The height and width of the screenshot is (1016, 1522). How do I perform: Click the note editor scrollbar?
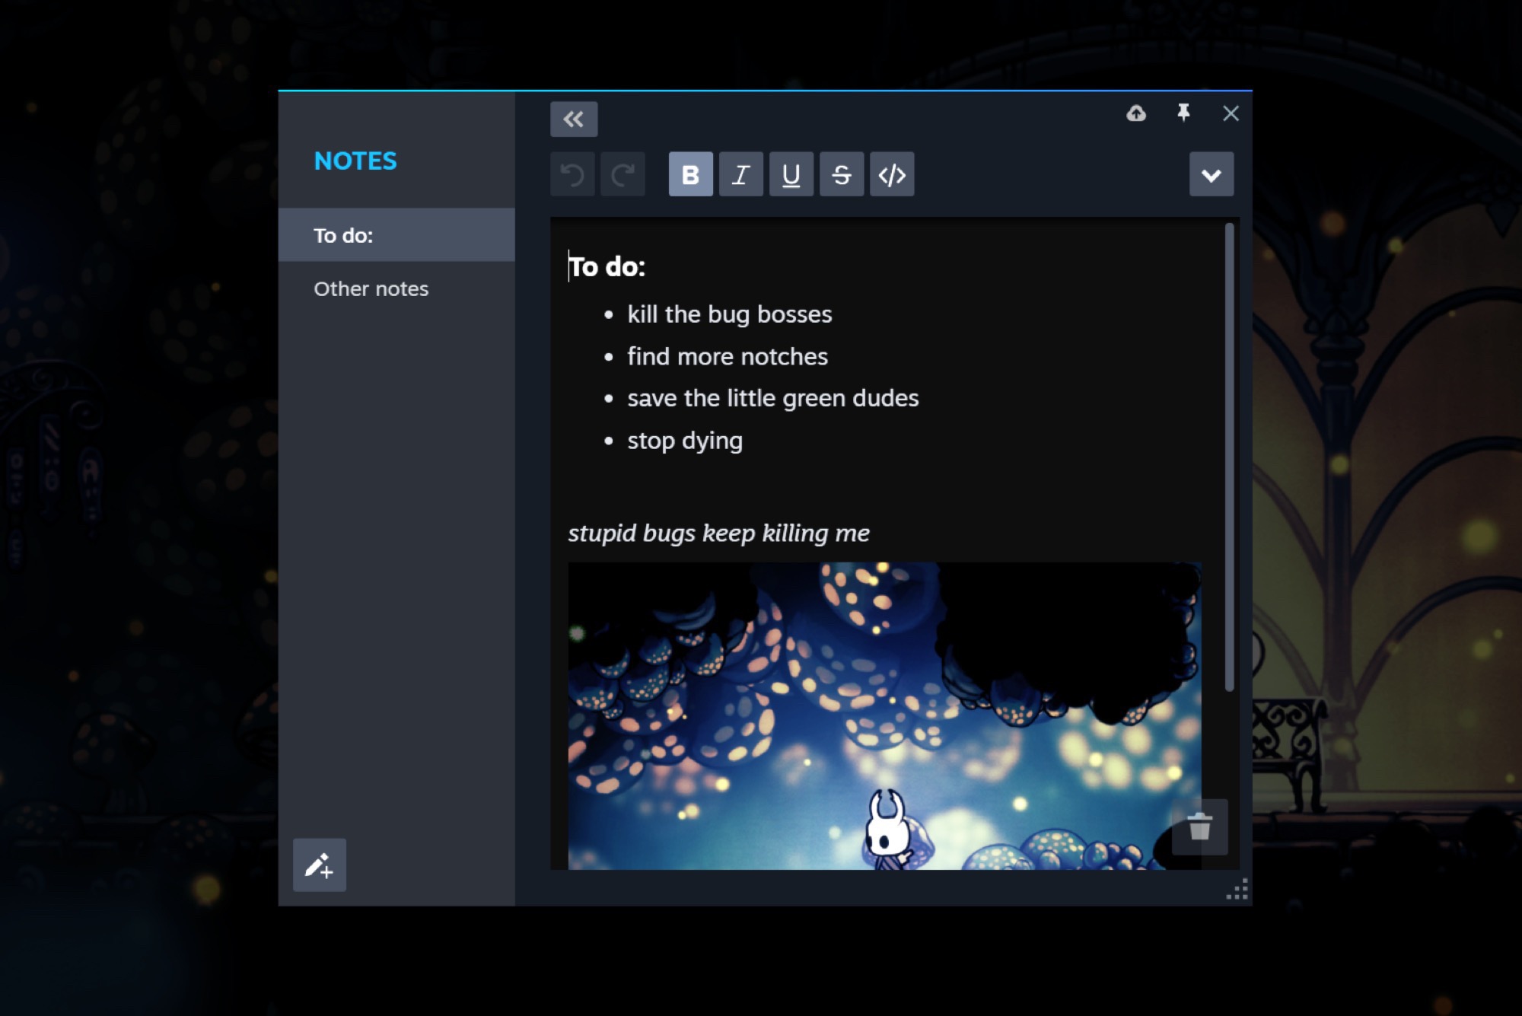click(1229, 457)
